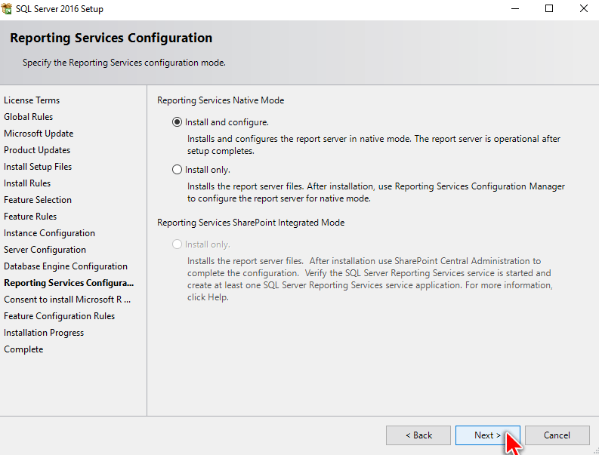Go to the Global Rules step
The image size is (599, 455).
pos(28,117)
